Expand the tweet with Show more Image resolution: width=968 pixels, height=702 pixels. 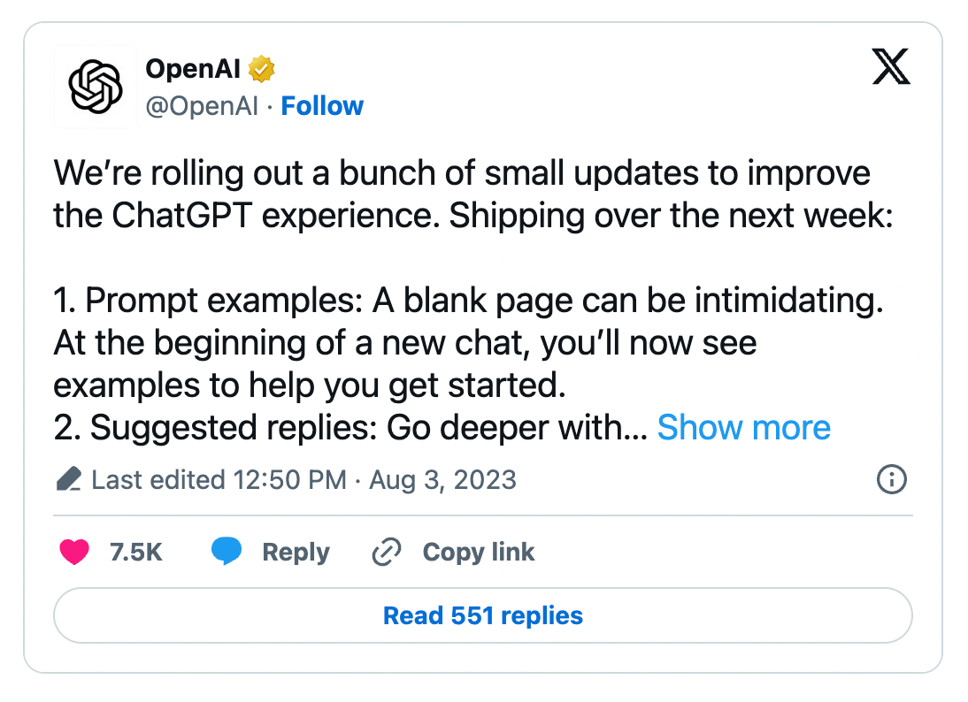(x=744, y=427)
